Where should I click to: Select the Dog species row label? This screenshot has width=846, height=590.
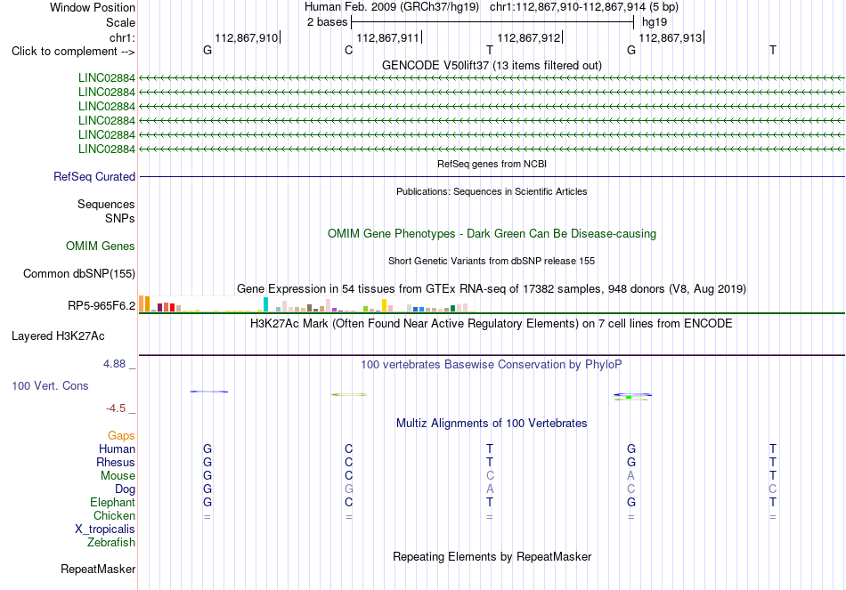click(125, 489)
